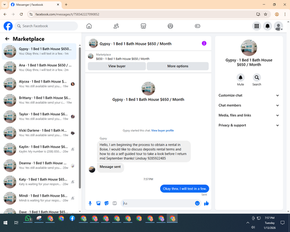Open Facebook app icon in taskbar

coord(72,219)
